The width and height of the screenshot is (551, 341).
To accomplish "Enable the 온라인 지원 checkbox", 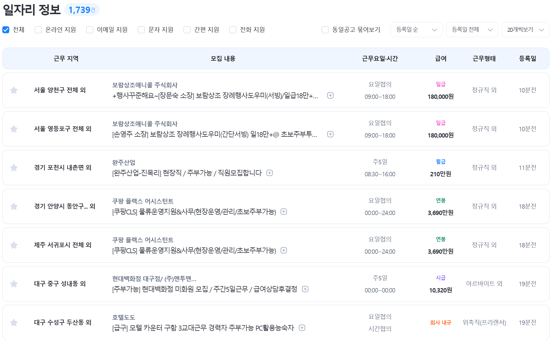I will [38, 30].
